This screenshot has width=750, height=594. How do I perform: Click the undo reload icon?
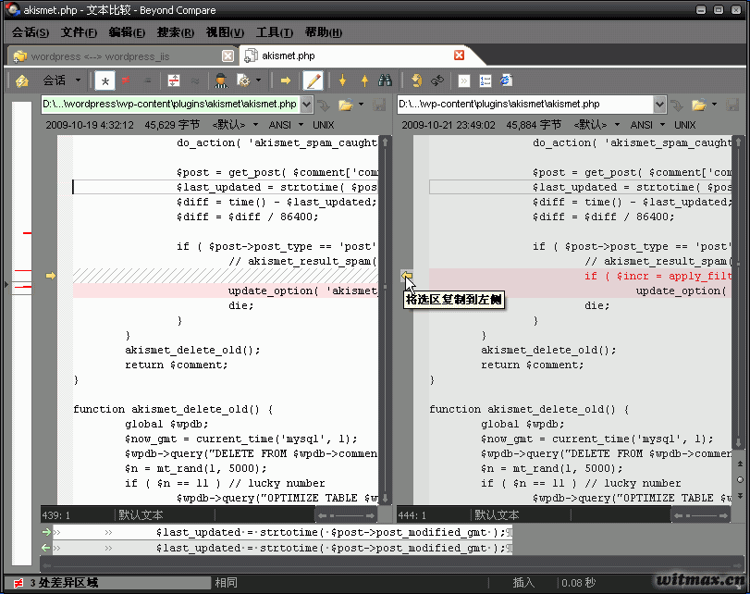416,80
